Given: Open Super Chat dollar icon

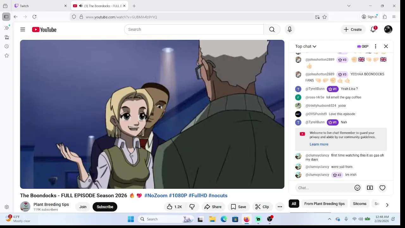Looking at the screenshot, I should tap(370, 188).
